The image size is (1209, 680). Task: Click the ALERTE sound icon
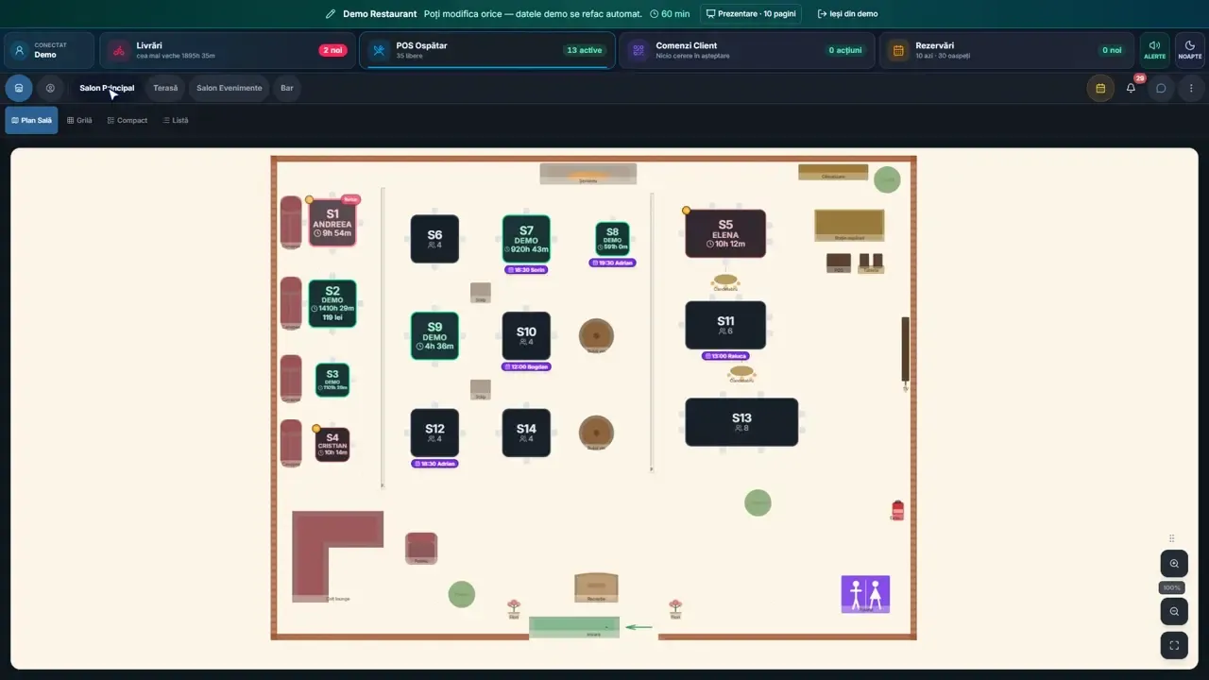point(1154,50)
